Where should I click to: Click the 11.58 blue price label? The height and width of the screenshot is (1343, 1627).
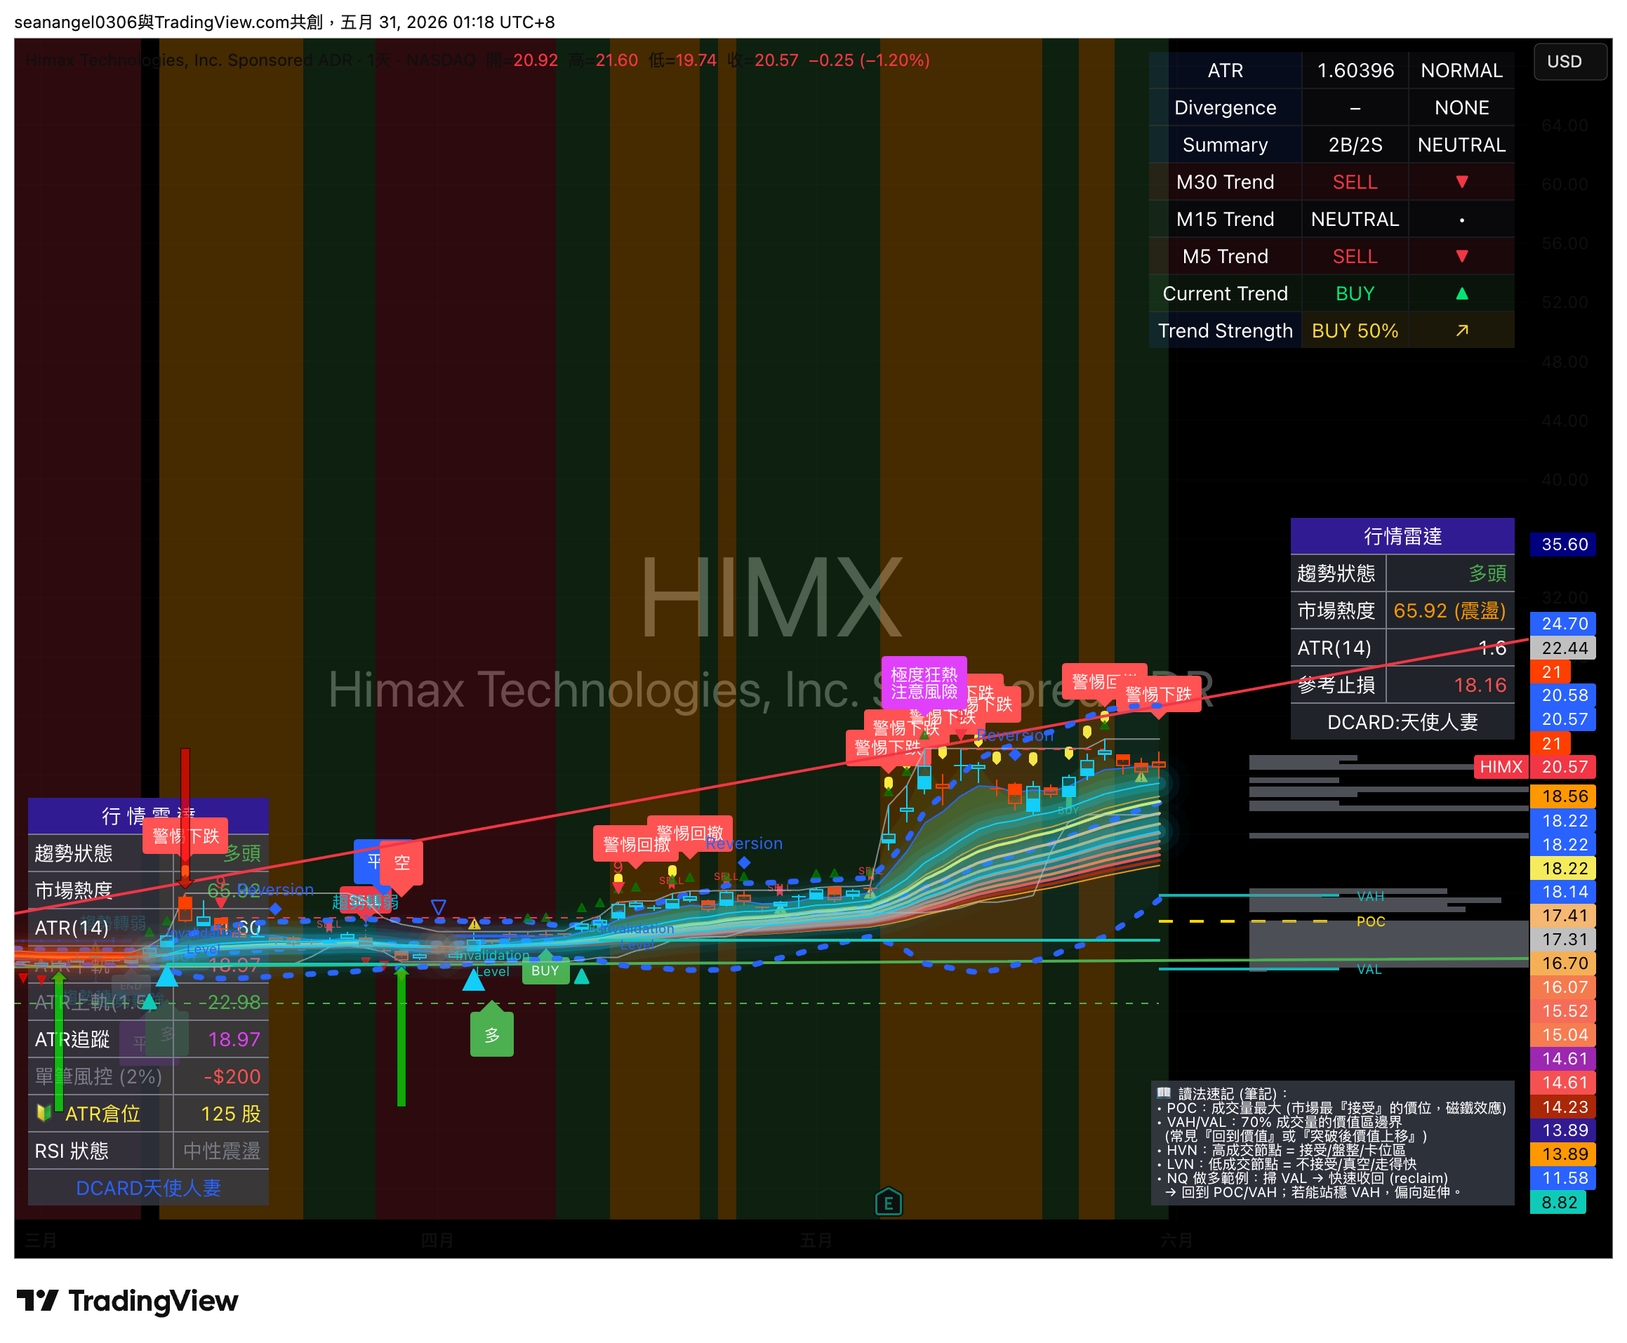coord(1563,1177)
